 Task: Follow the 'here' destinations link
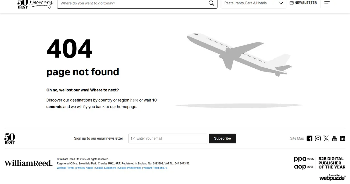coord(134,100)
